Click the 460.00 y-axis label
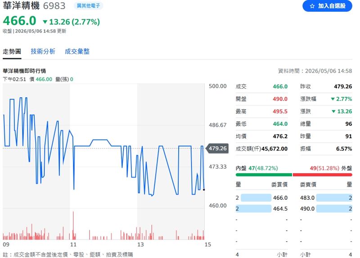Viewport: 360px width, 258px height. pos(217,206)
